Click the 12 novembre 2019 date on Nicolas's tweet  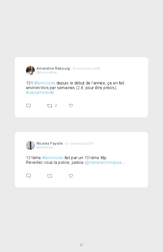coord(79,143)
